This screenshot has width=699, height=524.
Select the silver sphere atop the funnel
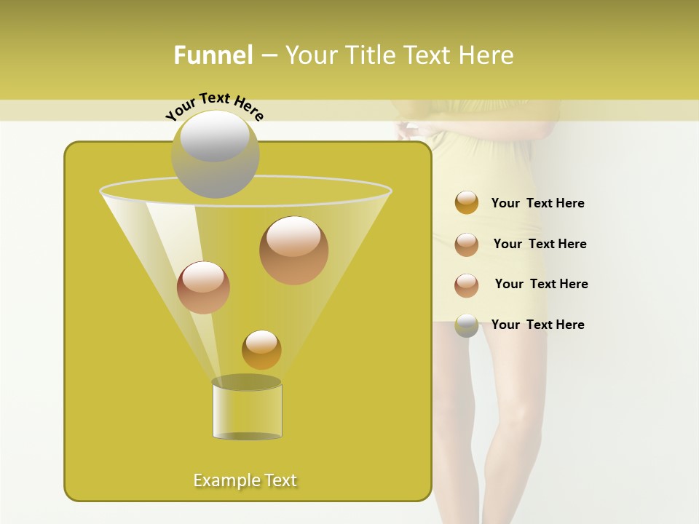pyautogui.click(x=215, y=154)
